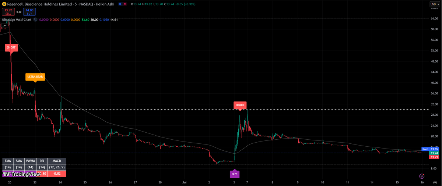The height and width of the screenshot is (186, 442).
Task: Click the red SHORT signal label near 20
Action: [11, 48]
